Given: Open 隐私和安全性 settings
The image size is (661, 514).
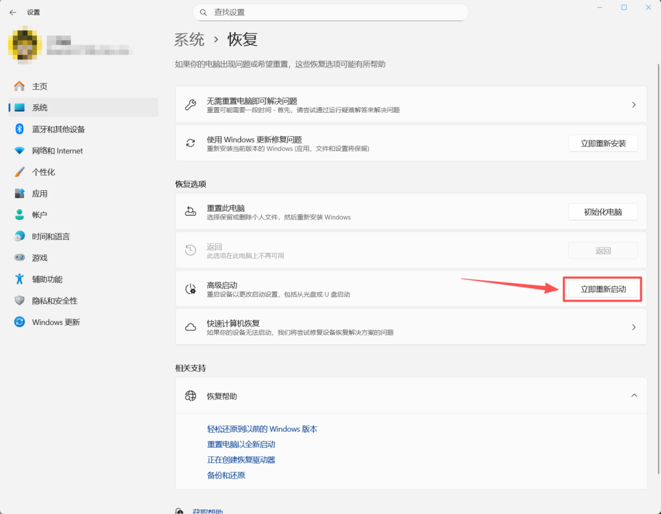Looking at the screenshot, I should (54, 301).
